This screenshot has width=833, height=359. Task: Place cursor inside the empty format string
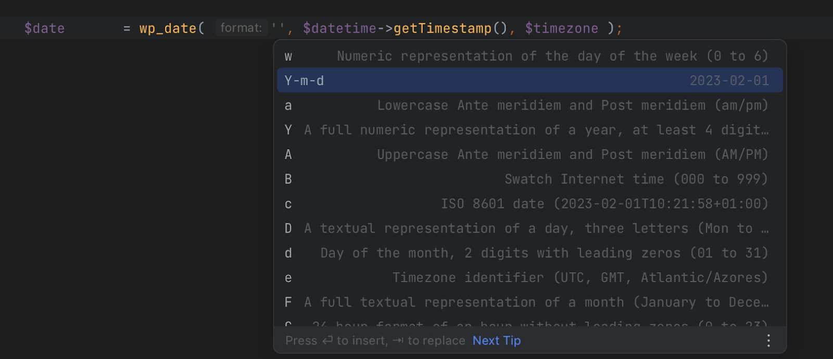[278, 28]
